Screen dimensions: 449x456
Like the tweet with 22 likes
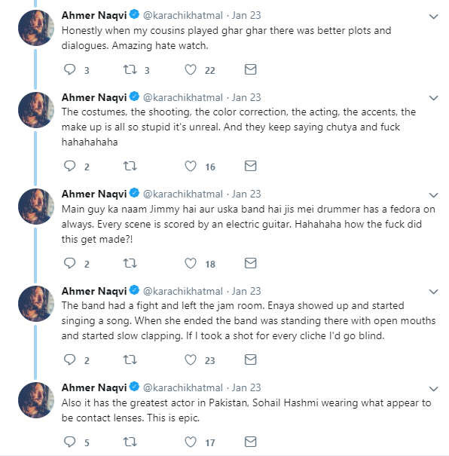[x=191, y=70]
